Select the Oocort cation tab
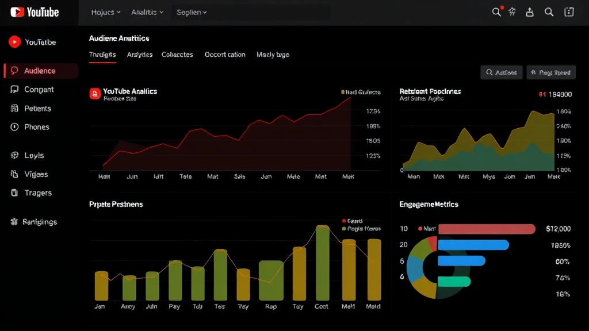589x331 pixels. coord(225,55)
